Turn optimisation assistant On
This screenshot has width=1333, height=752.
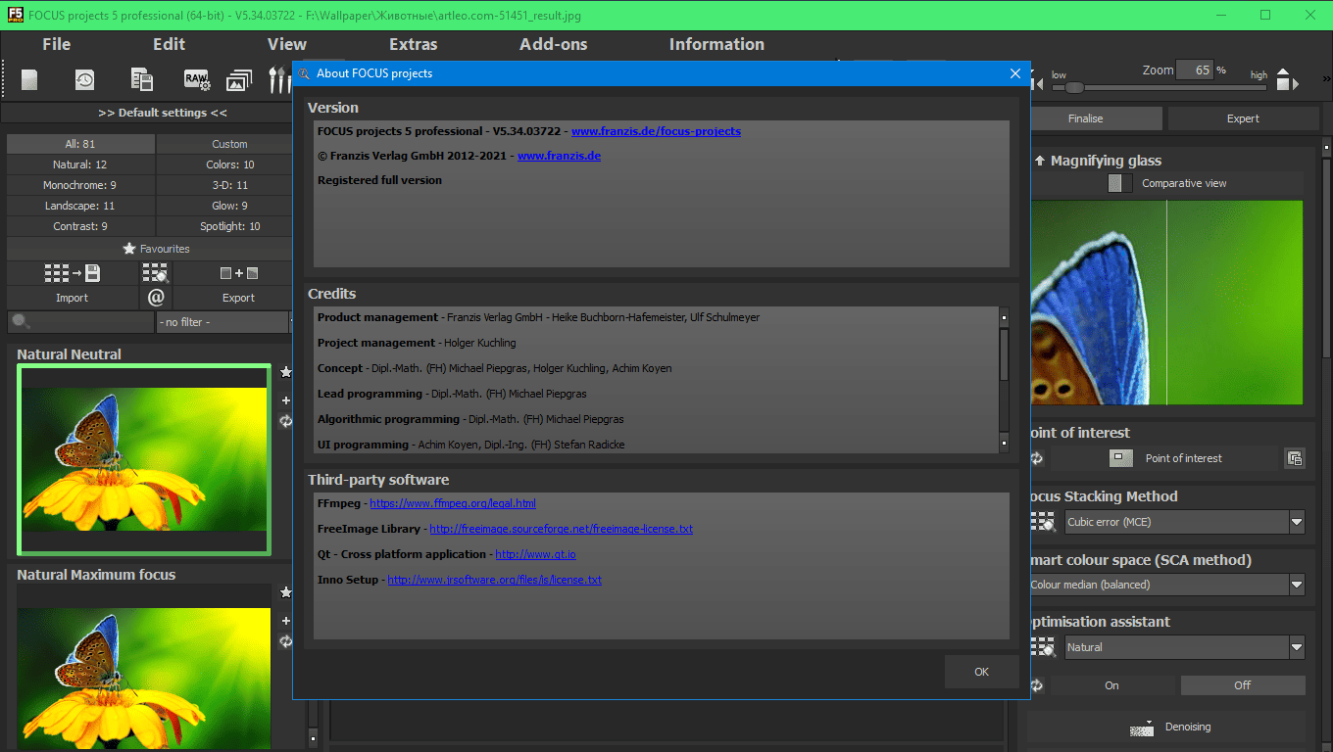point(1111,685)
